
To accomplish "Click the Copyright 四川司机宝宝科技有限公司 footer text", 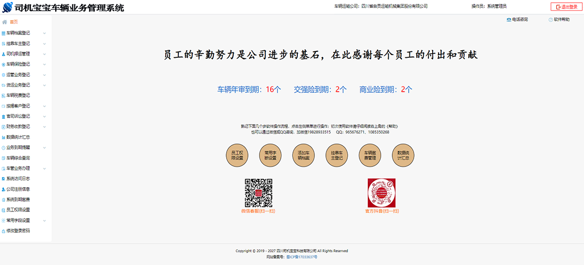I will [291, 251].
